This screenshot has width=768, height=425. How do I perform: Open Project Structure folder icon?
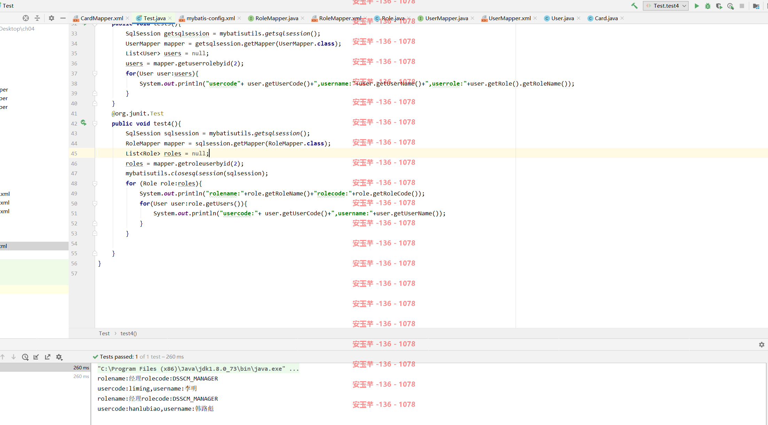click(x=756, y=6)
